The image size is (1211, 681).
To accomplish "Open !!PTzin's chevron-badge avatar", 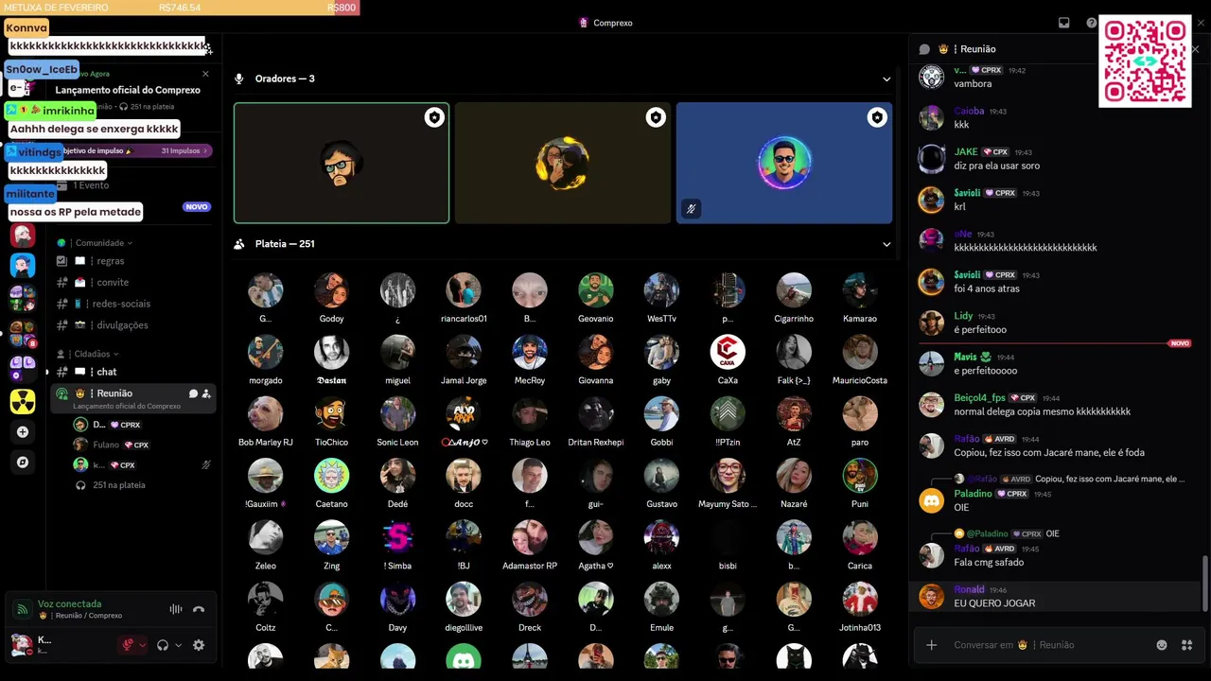I will pyautogui.click(x=728, y=414).
